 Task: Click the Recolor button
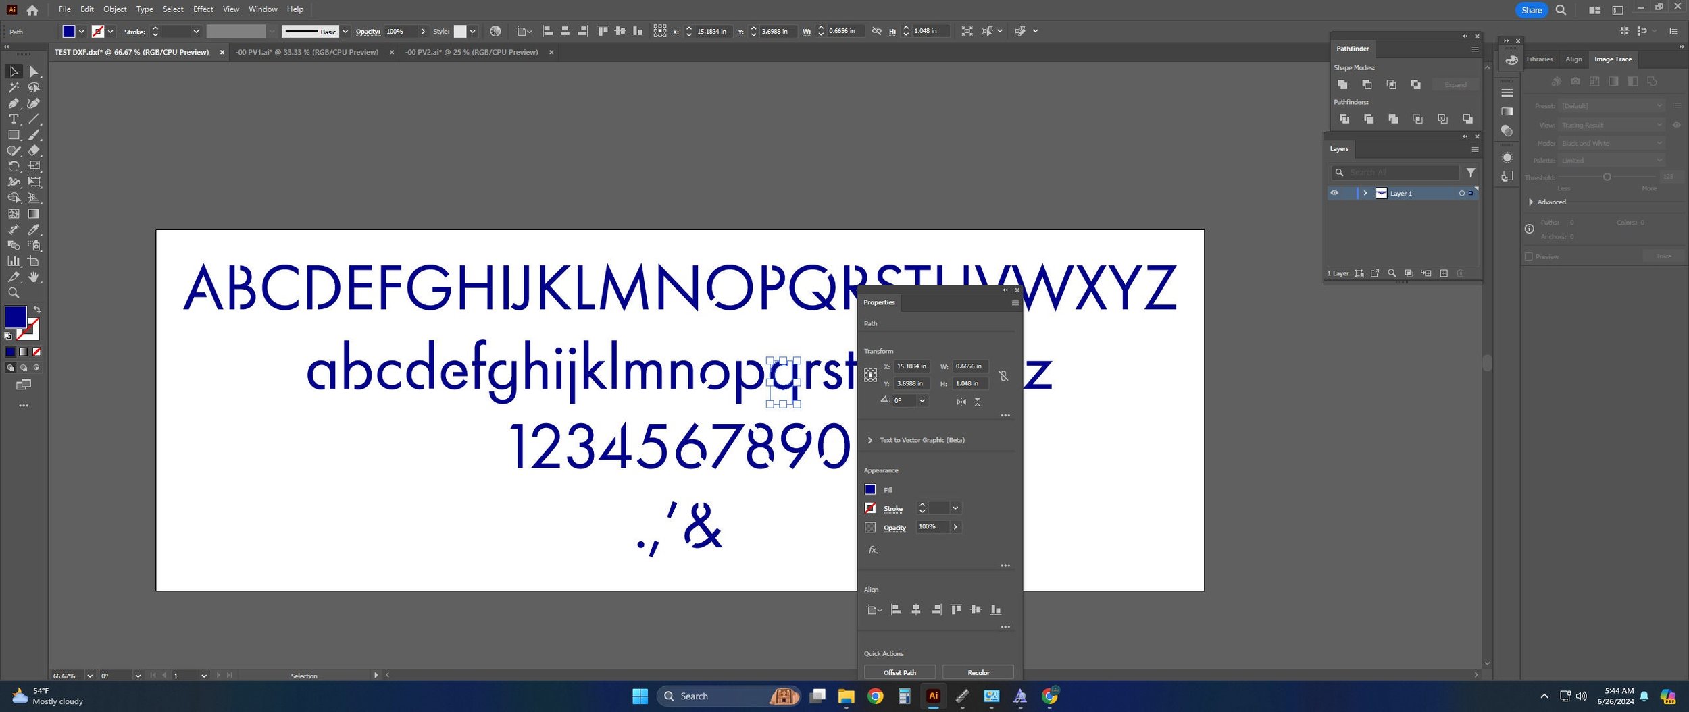tap(978, 672)
